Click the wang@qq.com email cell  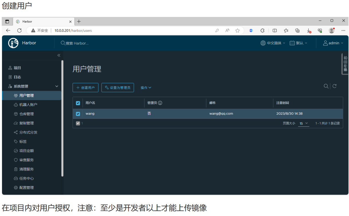(221, 114)
